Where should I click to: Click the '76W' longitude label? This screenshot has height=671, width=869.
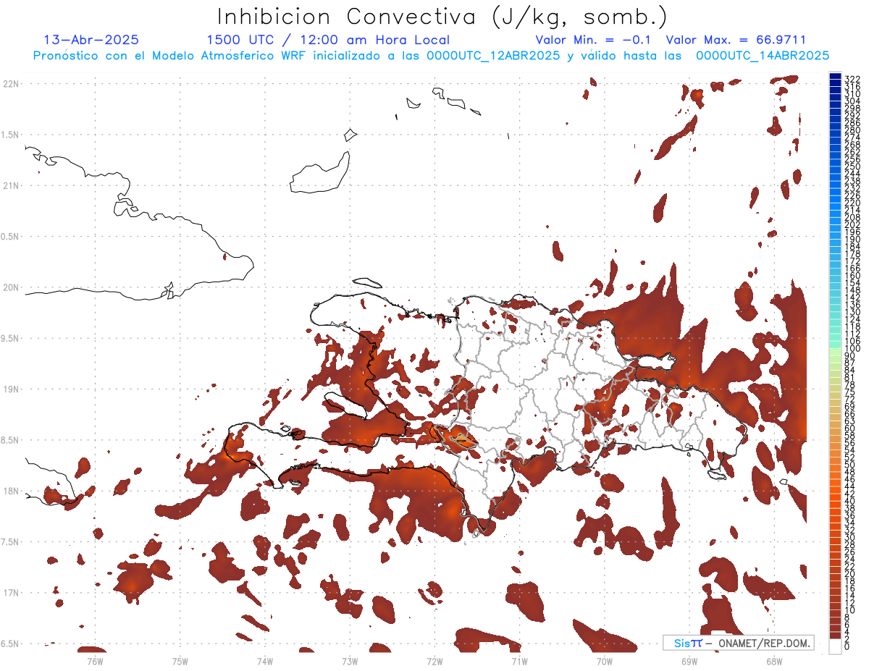[95, 660]
